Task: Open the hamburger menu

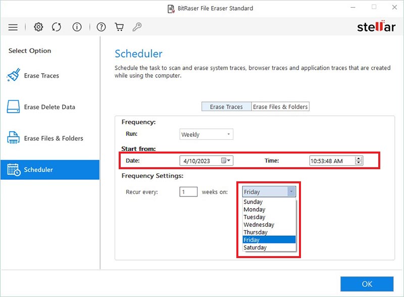Action: point(13,27)
